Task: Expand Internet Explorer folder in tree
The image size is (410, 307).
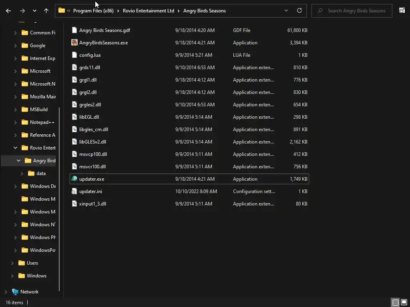Action: click(x=16, y=58)
